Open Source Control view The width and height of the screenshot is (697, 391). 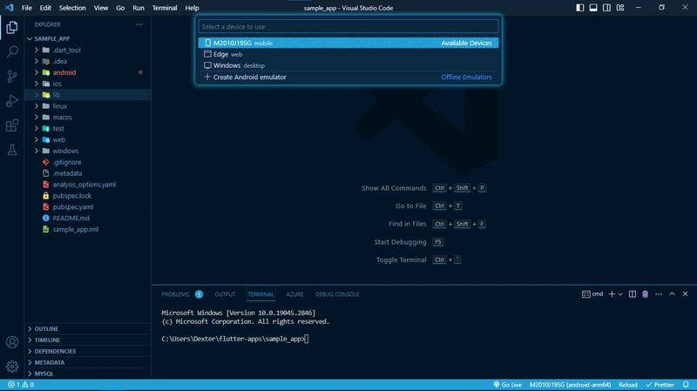[x=12, y=77]
